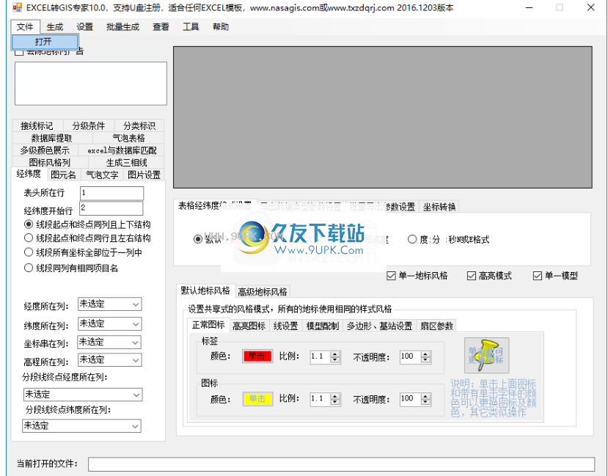Image resolution: width=608 pixels, height=476 pixels.
Task: Decrease the 标签 不透明度 spinner value
Action: point(426,359)
